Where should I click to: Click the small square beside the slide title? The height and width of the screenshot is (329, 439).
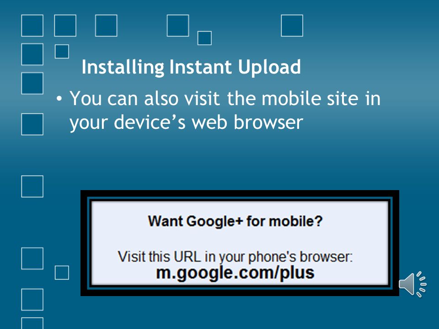(x=62, y=52)
